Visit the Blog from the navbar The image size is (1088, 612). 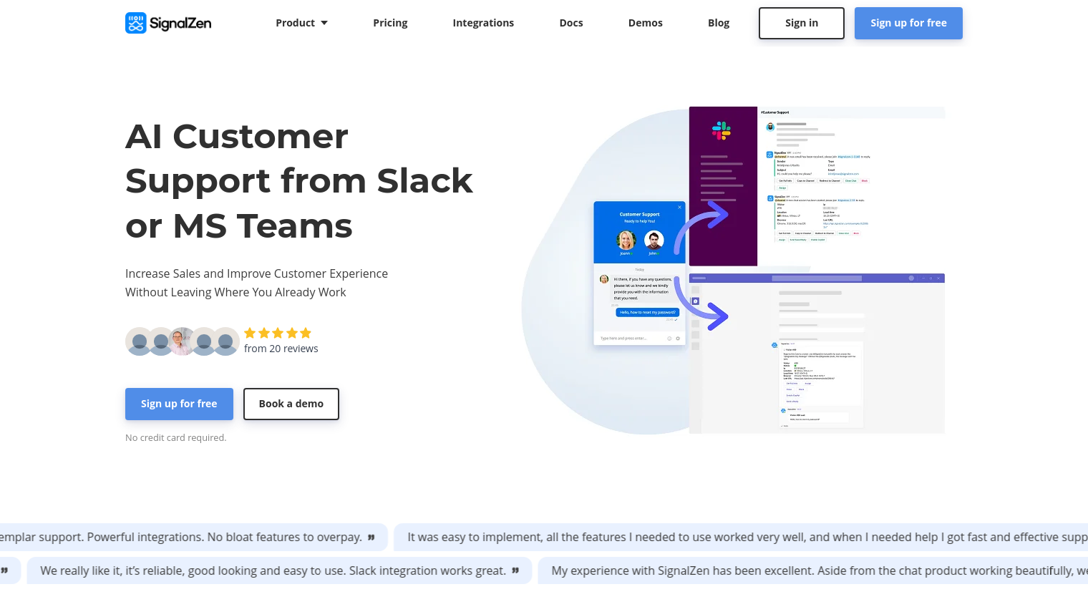tap(719, 23)
